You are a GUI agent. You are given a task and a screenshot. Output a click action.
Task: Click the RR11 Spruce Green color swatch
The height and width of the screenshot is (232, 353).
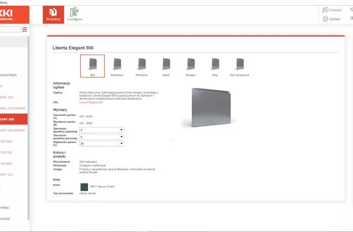coord(84,187)
